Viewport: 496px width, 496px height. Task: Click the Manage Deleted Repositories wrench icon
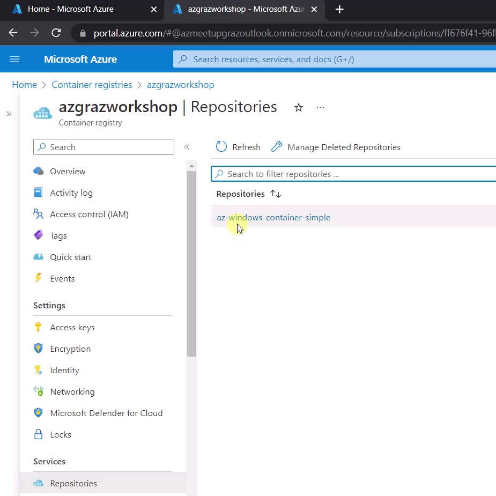(x=277, y=147)
